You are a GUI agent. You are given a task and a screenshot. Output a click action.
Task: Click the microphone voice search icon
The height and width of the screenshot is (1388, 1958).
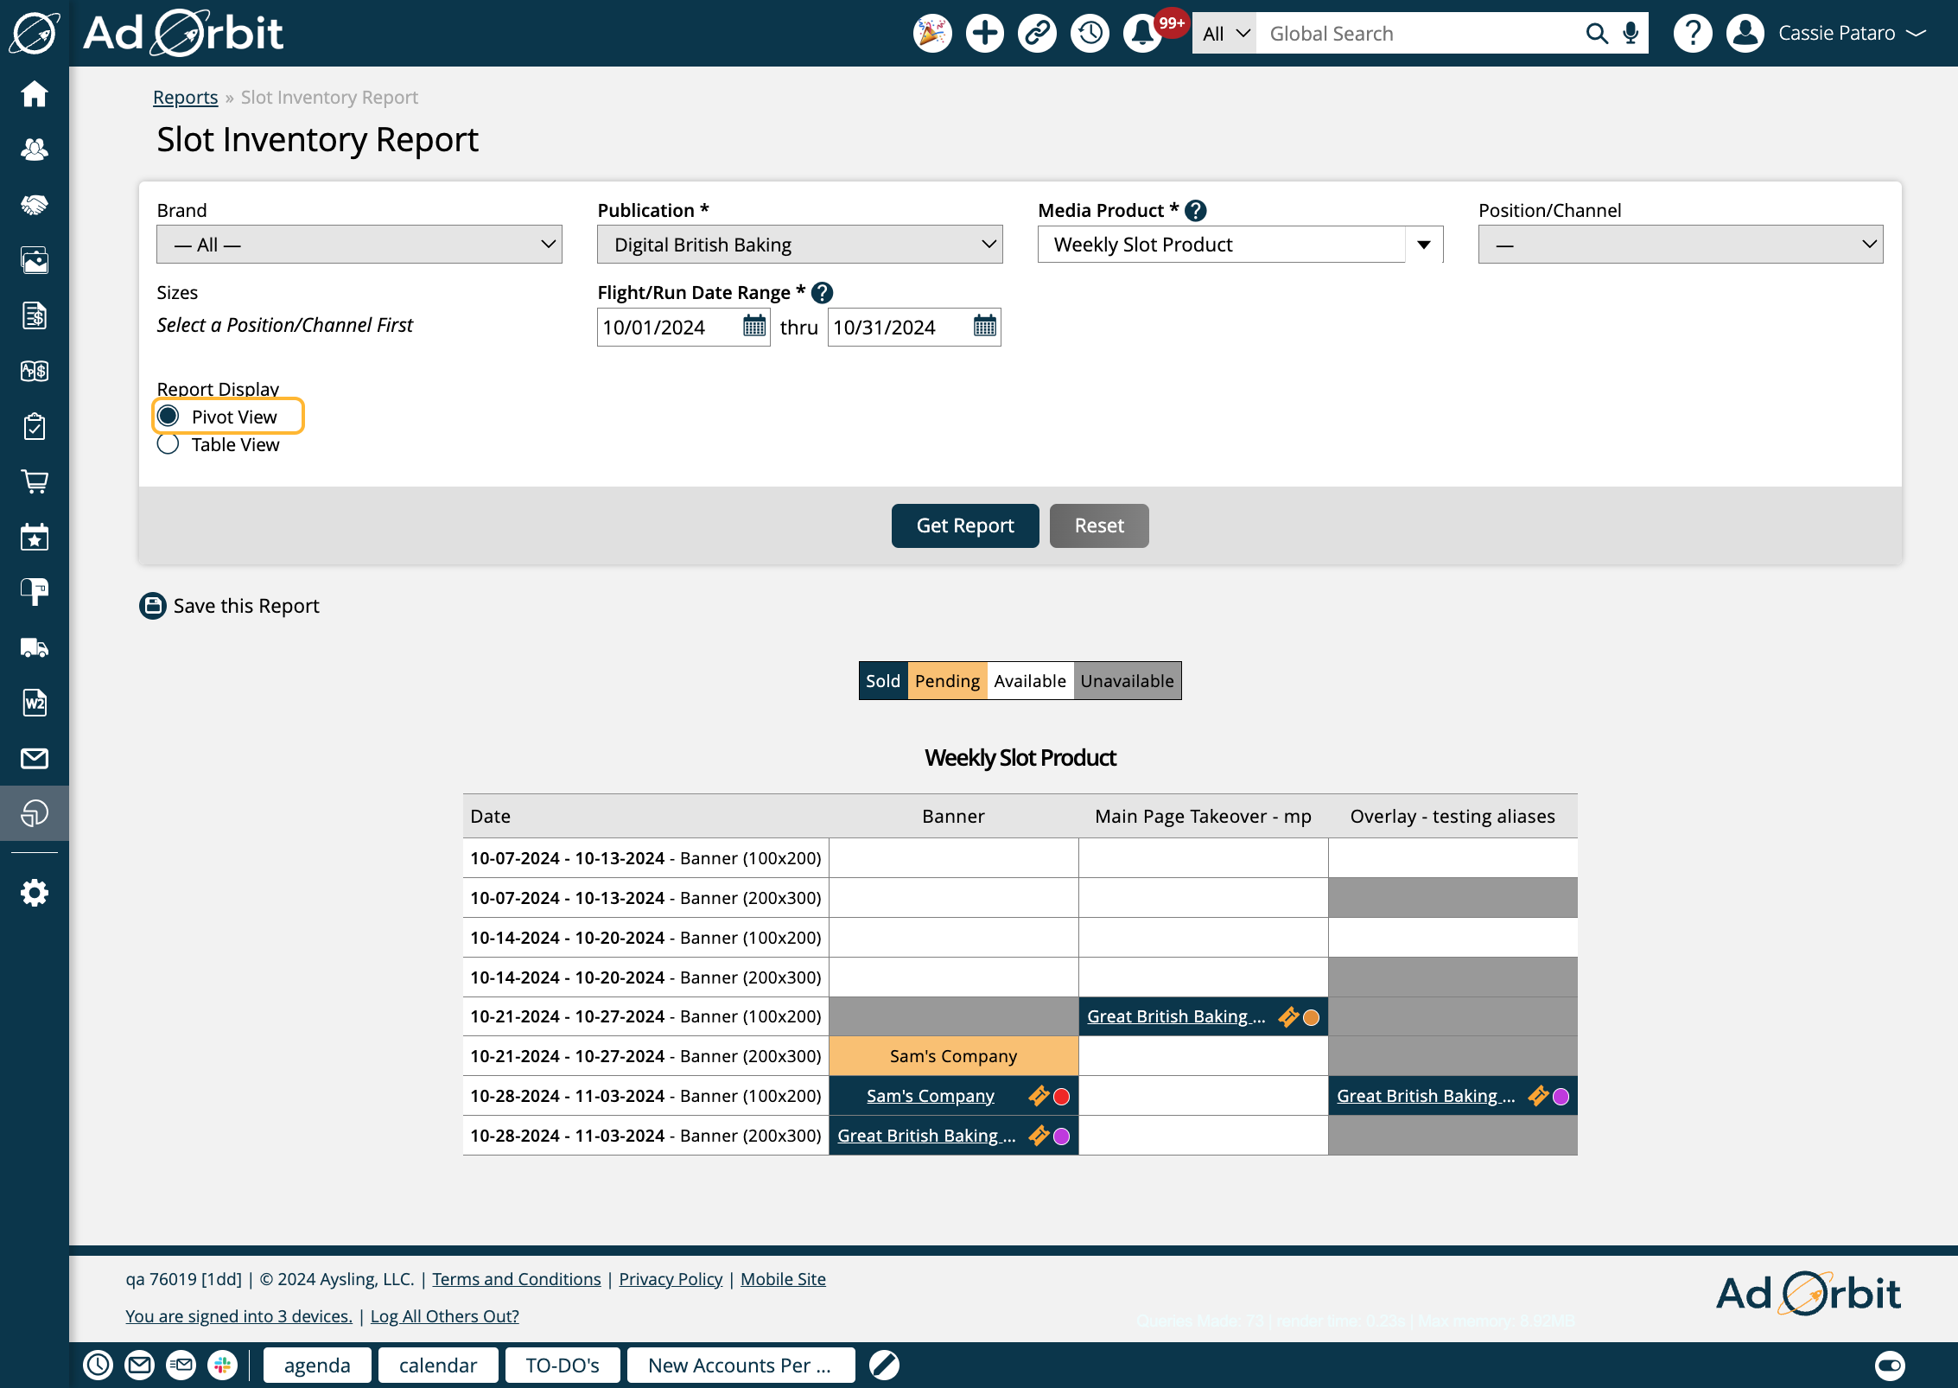tap(1631, 34)
